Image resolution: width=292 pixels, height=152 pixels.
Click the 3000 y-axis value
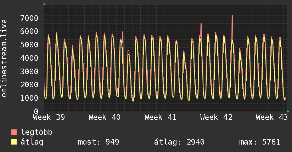pos(29,71)
